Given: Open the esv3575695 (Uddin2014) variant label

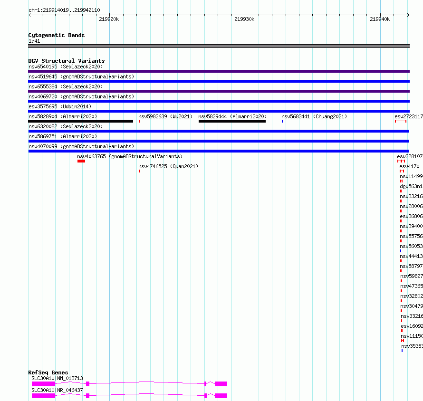Looking at the screenshot, I should pyautogui.click(x=60, y=106).
